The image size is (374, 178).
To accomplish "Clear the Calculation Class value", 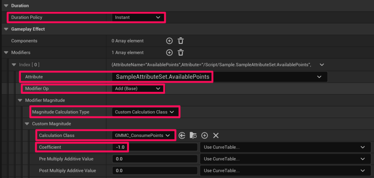I will 216,135.
